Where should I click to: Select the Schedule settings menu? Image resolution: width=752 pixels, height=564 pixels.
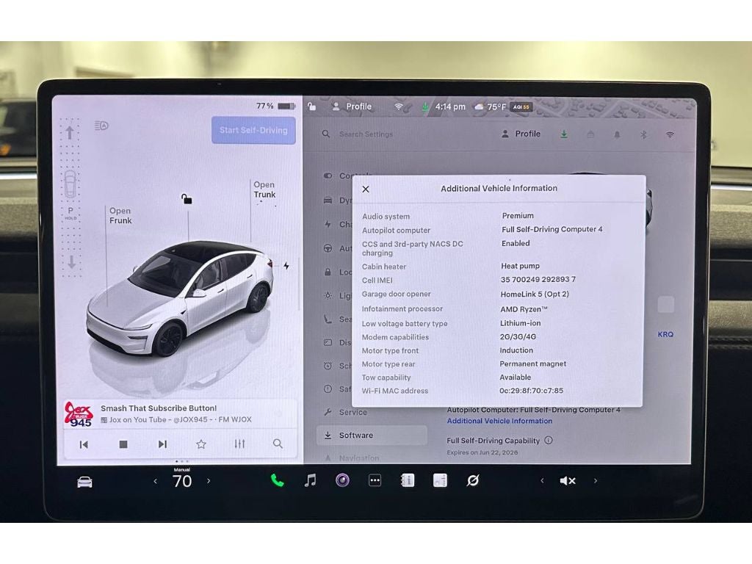(x=338, y=366)
